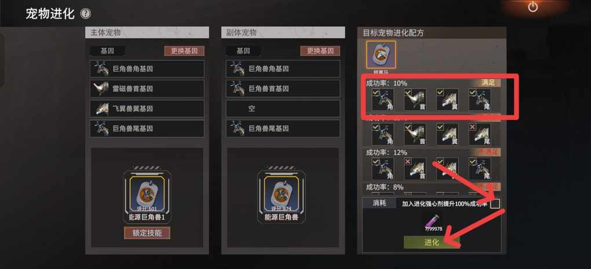This screenshot has height=269, width=591.
Task: Click the secondary pet 能源巨角兽 tag icon
Action: coord(281,193)
